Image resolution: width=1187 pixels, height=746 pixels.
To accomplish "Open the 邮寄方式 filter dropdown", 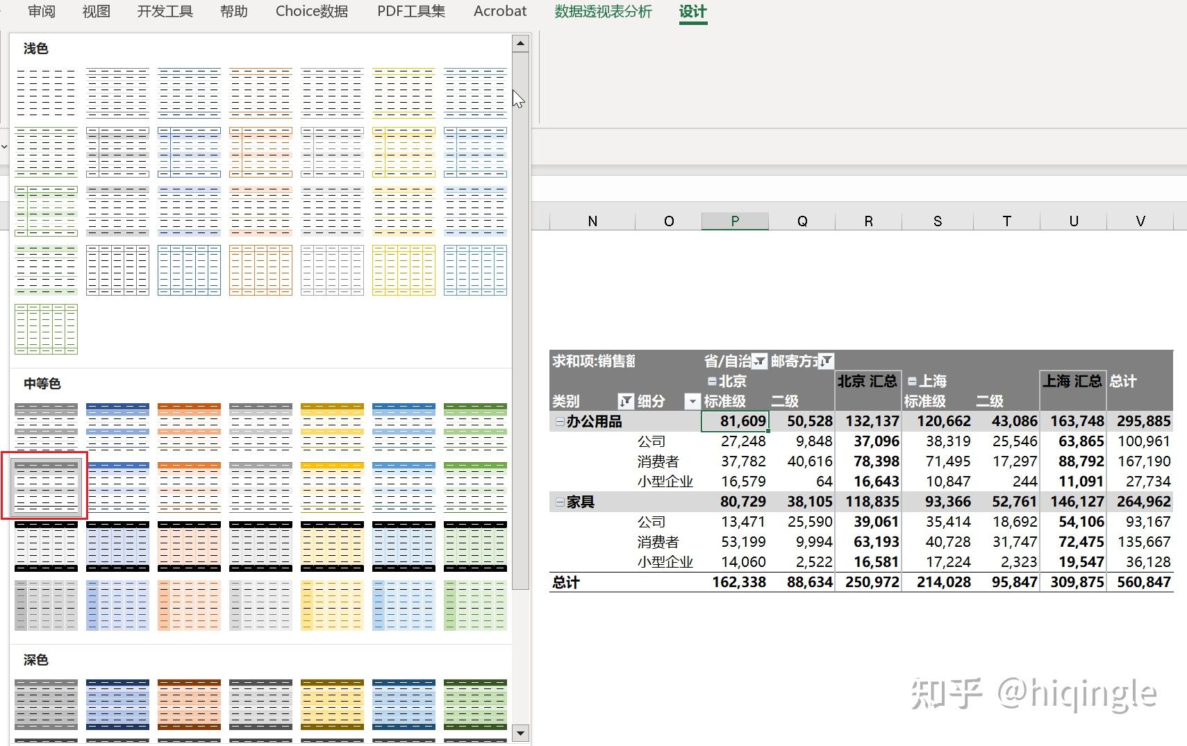I will pos(826,361).
